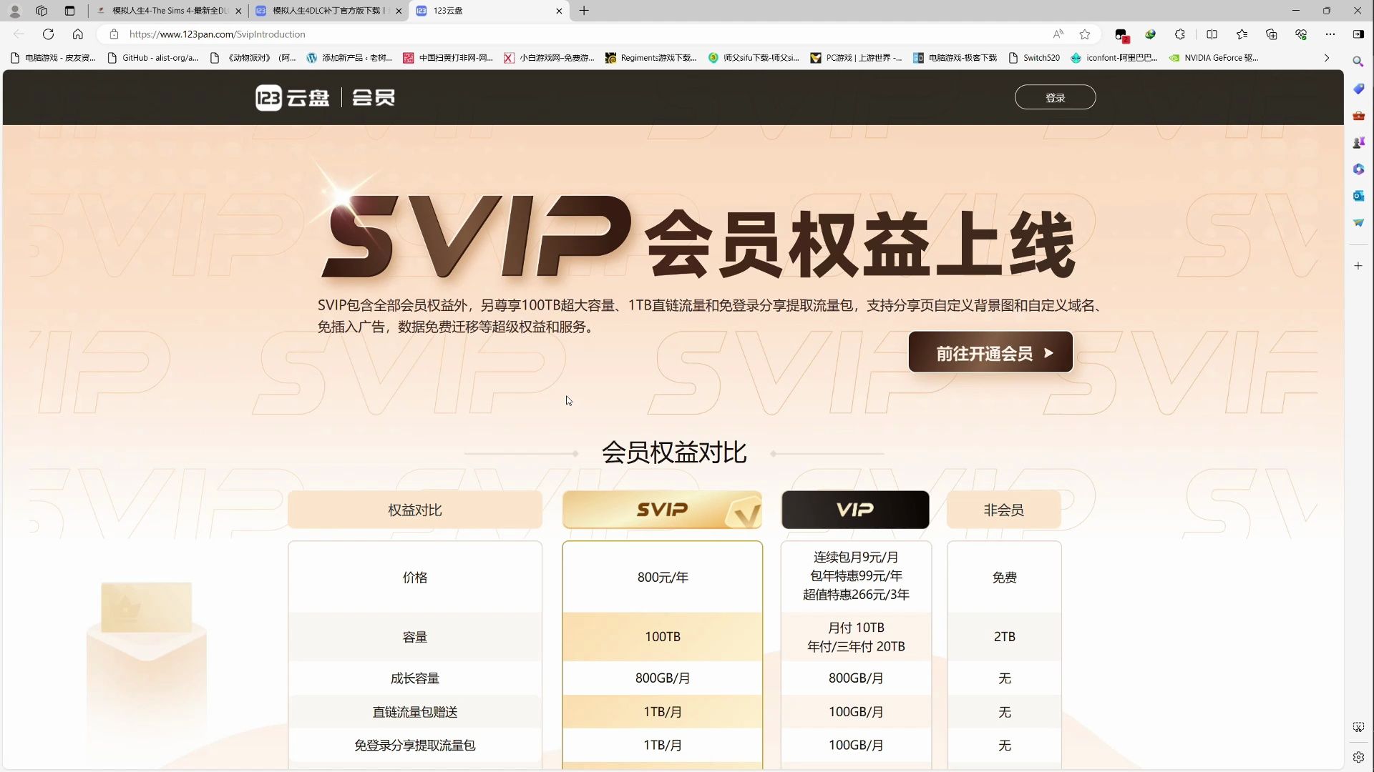Screen dimensions: 1374x772
Task: Click the 800元/年 SVIP price cell
Action: pyautogui.click(x=662, y=577)
